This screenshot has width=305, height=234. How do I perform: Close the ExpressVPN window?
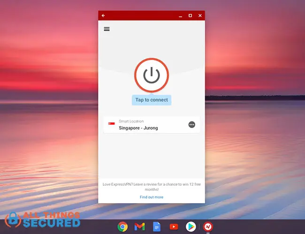point(200,15)
